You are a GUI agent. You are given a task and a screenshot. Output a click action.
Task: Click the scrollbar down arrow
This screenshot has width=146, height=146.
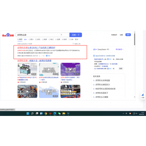click(135, 97)
